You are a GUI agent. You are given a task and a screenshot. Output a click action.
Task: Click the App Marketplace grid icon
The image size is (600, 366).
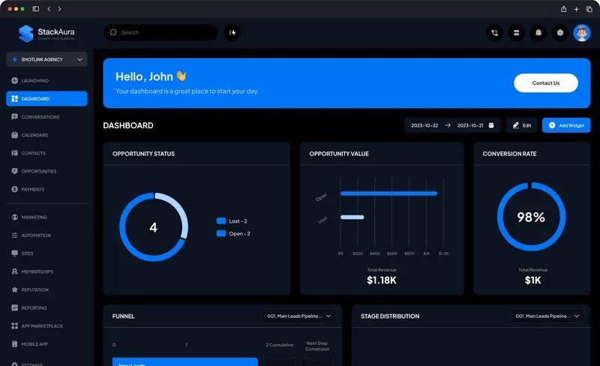pos(14,325)
